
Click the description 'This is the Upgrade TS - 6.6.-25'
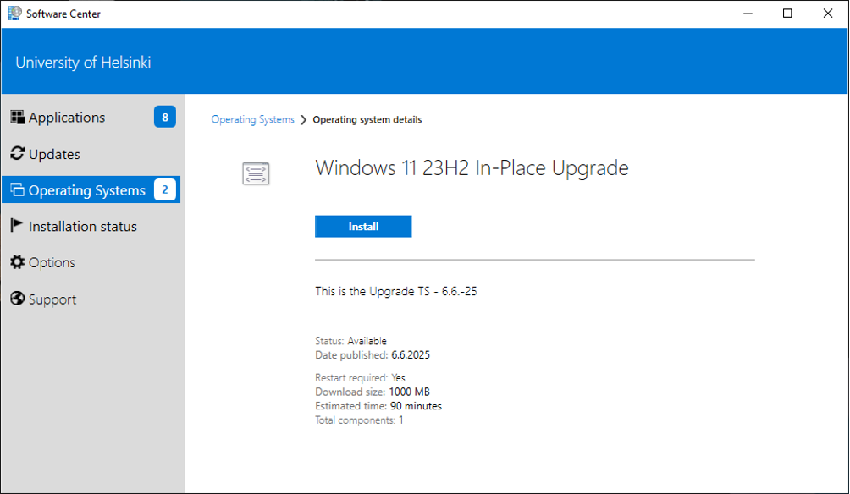[395, 292]
